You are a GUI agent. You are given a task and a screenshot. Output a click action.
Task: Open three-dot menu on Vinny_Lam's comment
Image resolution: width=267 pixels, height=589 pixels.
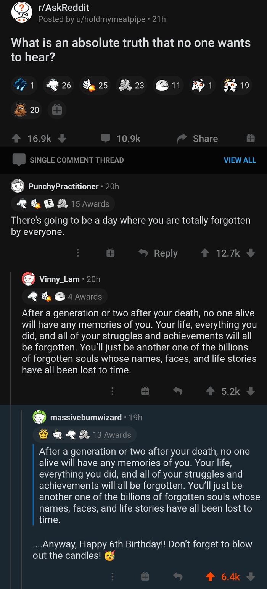click(113, 391)
